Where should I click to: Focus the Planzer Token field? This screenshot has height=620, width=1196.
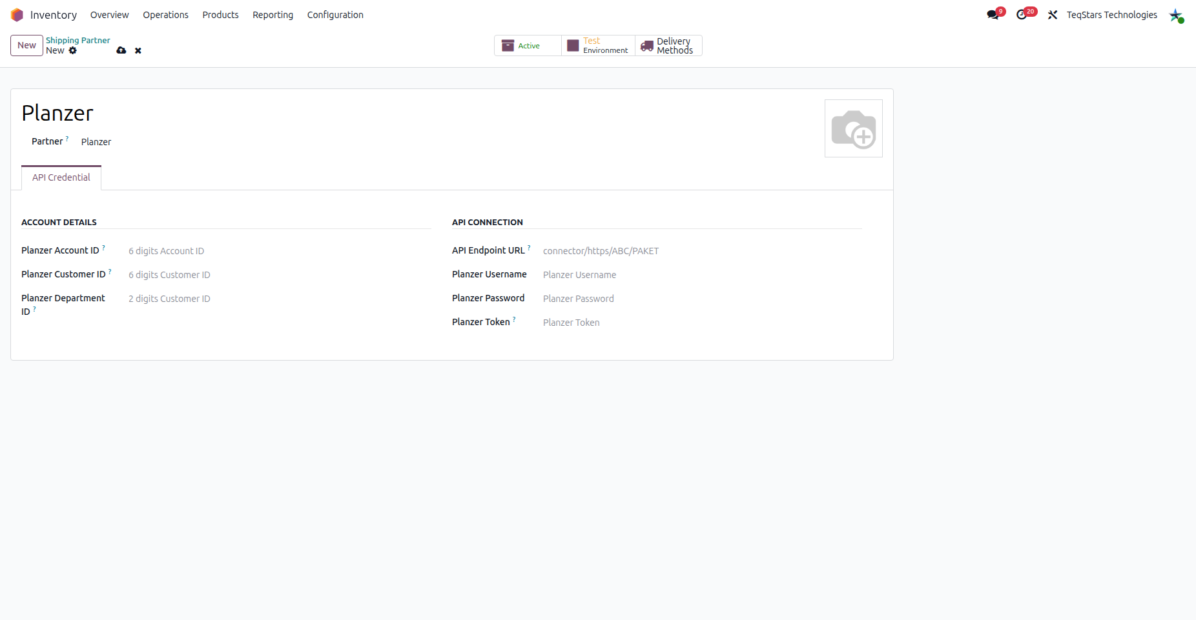tap(702, 323)
